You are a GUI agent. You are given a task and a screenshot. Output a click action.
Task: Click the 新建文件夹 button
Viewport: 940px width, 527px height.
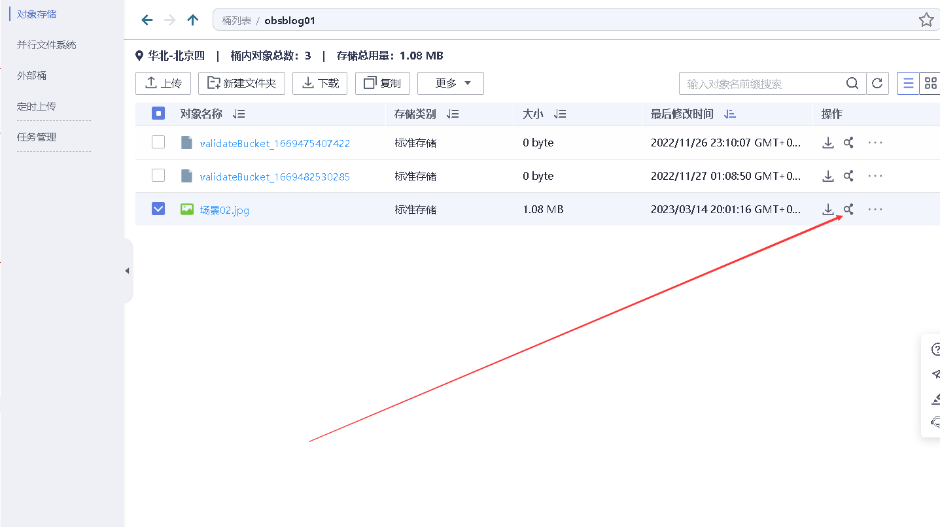pos(241,83)
